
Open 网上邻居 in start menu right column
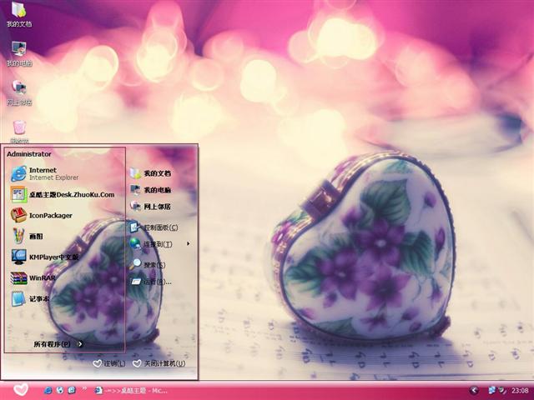point(150,207)
